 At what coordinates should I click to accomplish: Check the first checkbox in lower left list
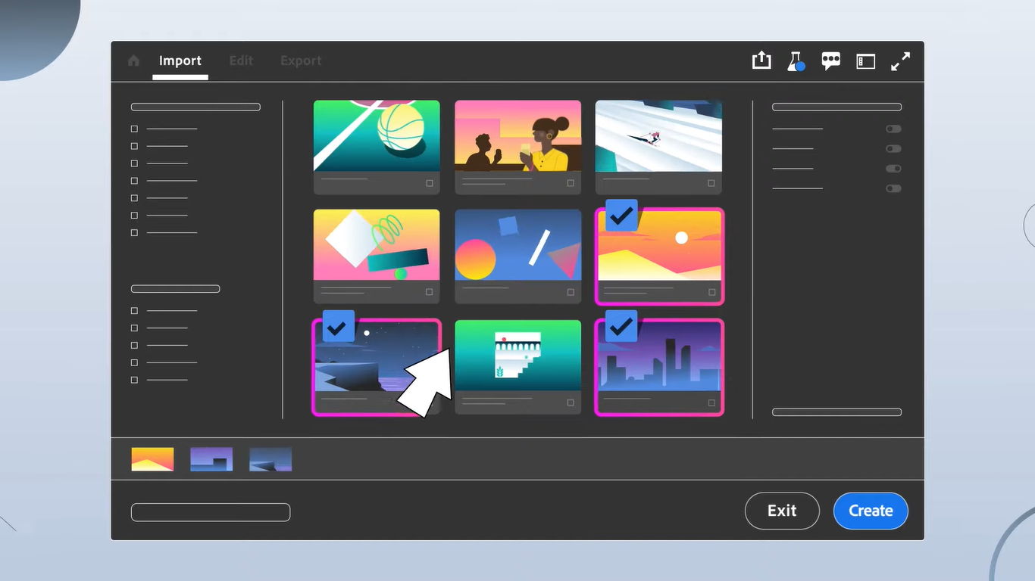pos(134,311)
